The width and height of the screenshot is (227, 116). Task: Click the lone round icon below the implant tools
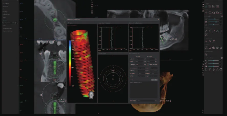click(x=206, y=54)
